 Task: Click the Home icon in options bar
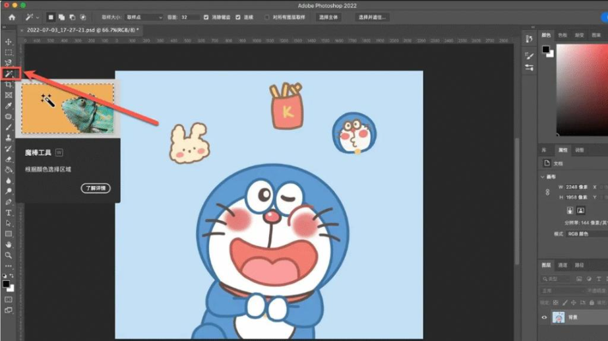pyautogui.click(x=12, y=17)
